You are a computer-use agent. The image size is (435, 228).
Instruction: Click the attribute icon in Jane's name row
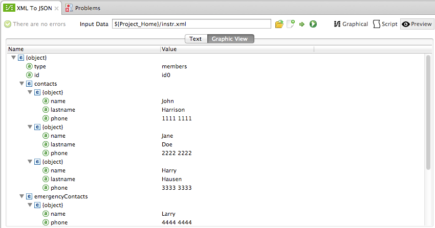tap(46, 136)
